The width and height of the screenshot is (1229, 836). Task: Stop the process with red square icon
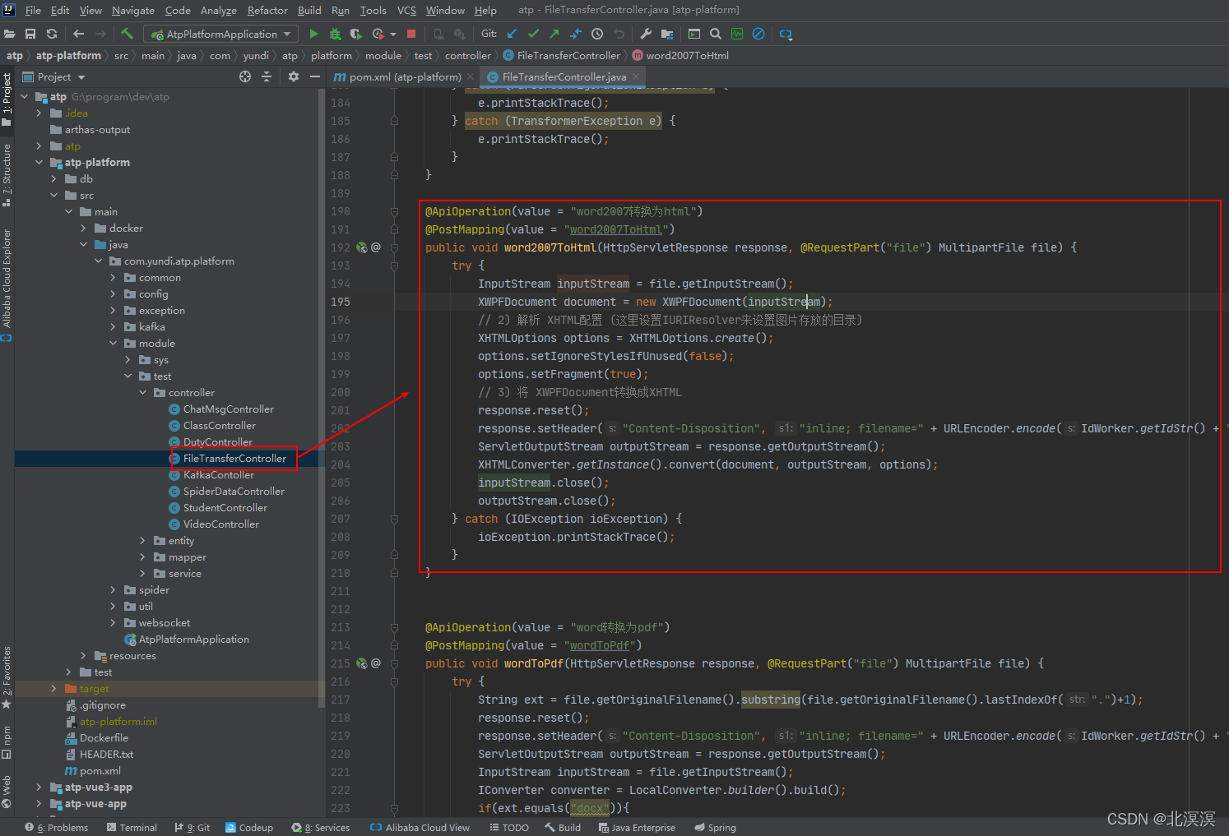click(411, 34)
